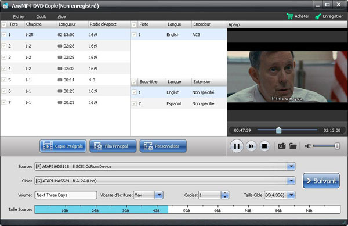Stop the preview playback

264,146
